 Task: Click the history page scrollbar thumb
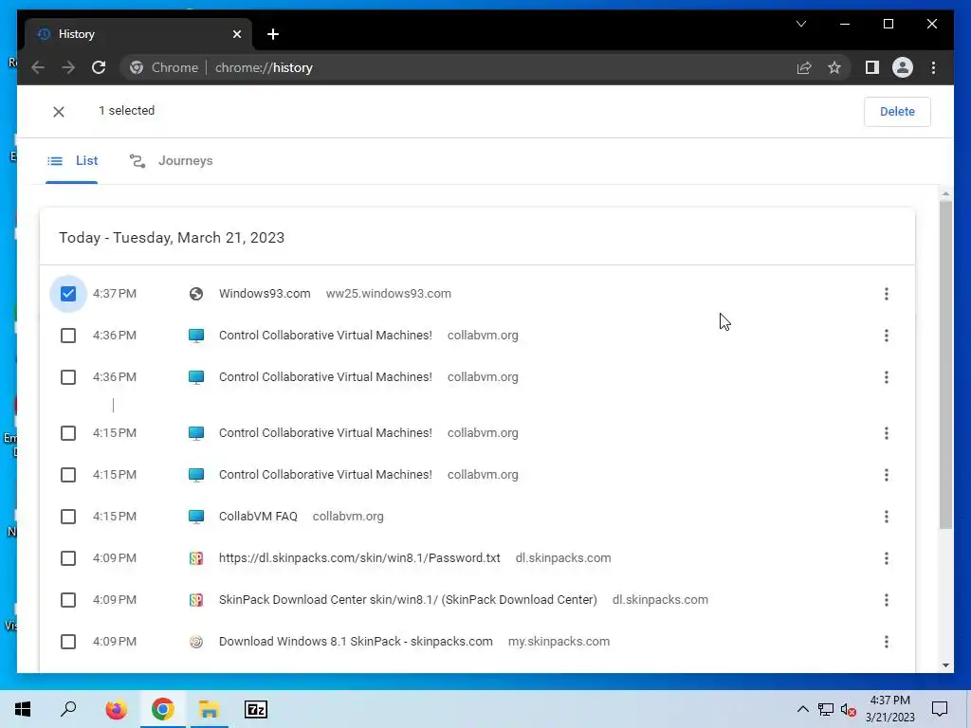click(x=945, y=365)
